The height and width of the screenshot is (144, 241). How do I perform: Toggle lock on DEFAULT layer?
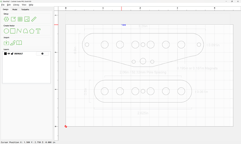click(12, 54)
